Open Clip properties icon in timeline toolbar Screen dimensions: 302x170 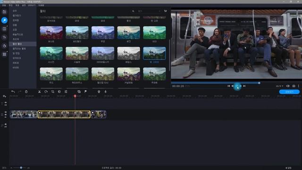click(x=66, y=92)
